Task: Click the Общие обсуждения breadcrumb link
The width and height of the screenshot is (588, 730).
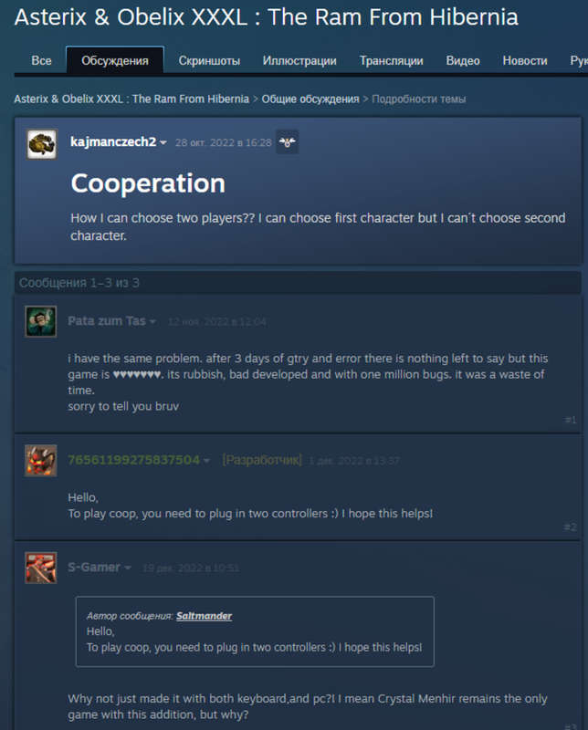Action: (x=310, y=99)
